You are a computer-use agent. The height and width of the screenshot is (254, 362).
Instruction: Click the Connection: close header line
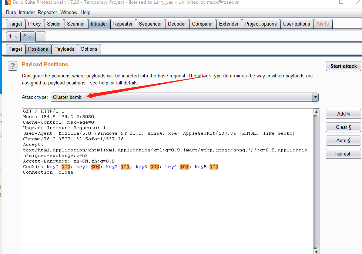[x=48, y=172]
